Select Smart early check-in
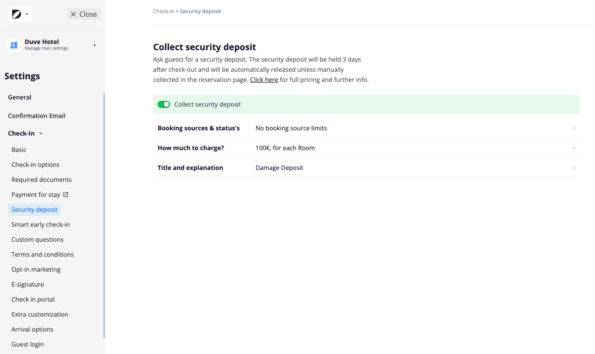Screen dimensions: 595x354 pyautogui.click(x=40, y=225)
